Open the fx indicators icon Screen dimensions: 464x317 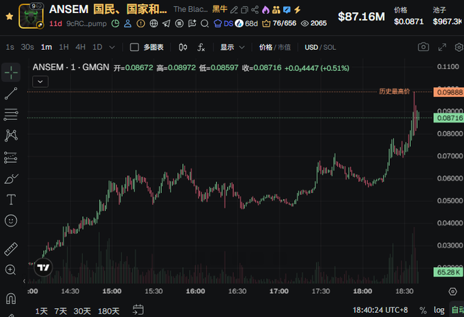tap(201, 47)
